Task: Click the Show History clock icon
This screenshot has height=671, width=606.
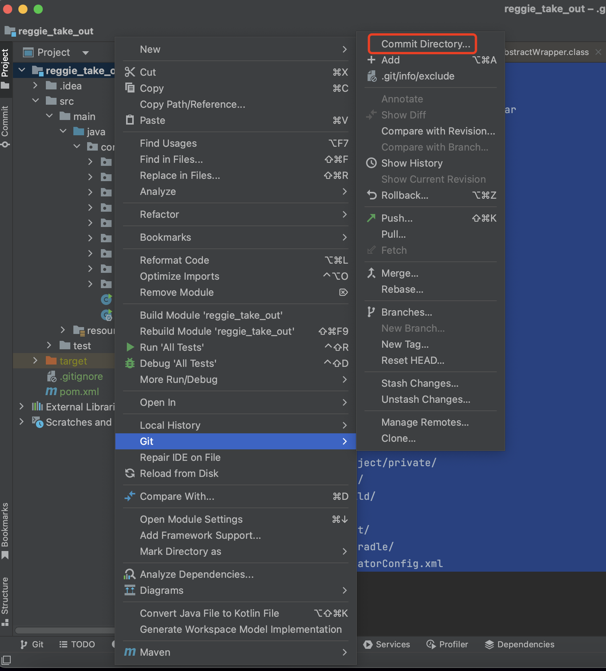Action: pos(371,163)
